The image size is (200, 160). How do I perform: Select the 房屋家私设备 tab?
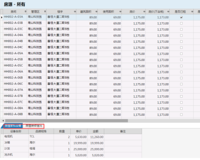(x=13, y=126)
